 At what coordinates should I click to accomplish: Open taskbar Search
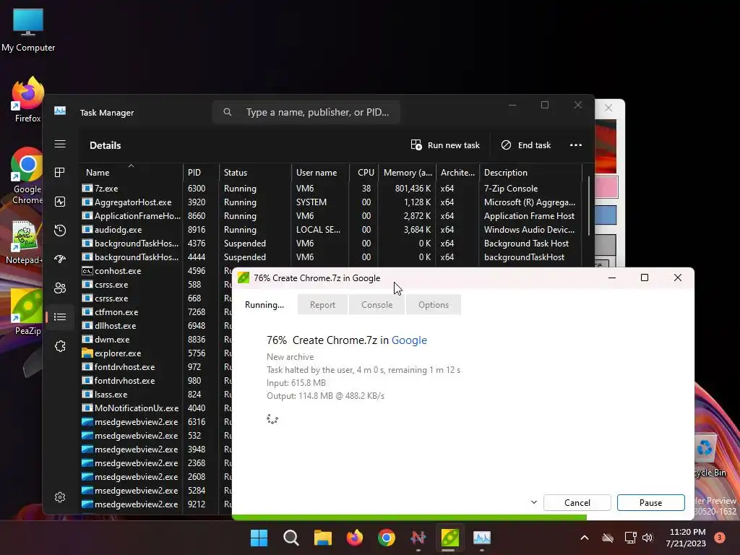291,538
